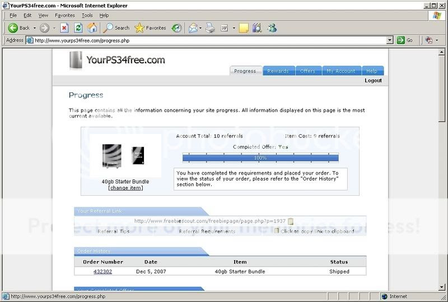
Task: Go to the Home page icon
Action: coord(92,28)
